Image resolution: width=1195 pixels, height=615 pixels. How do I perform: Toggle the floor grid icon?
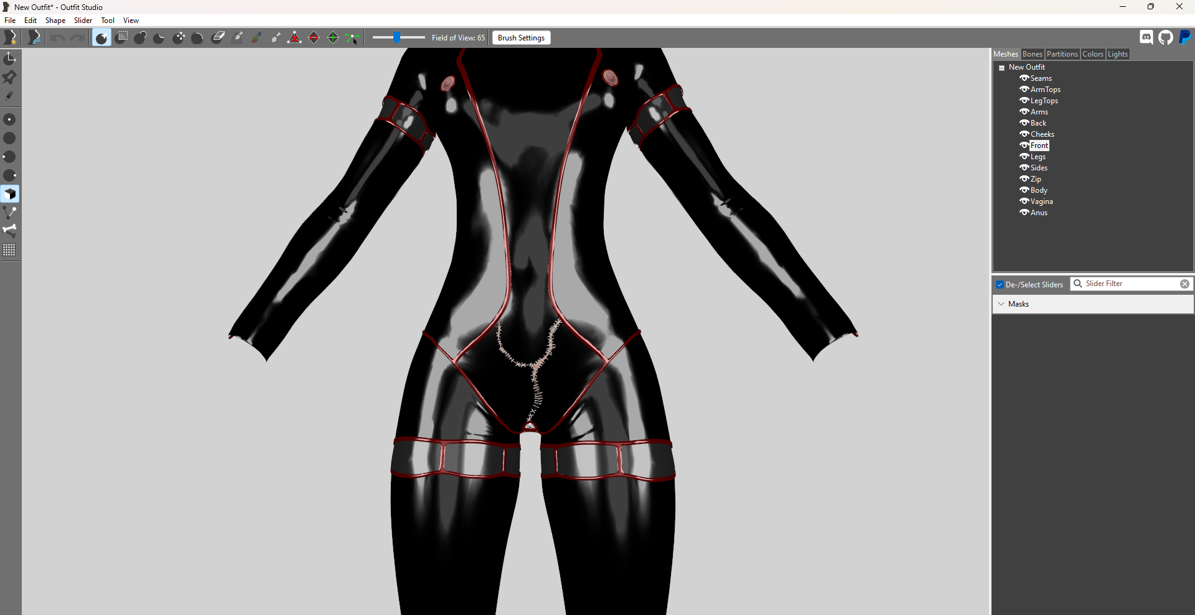tap(10, 250)
